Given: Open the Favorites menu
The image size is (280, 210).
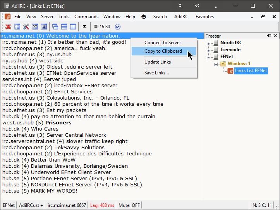Looking at the screenshot, I should [204, 17].
